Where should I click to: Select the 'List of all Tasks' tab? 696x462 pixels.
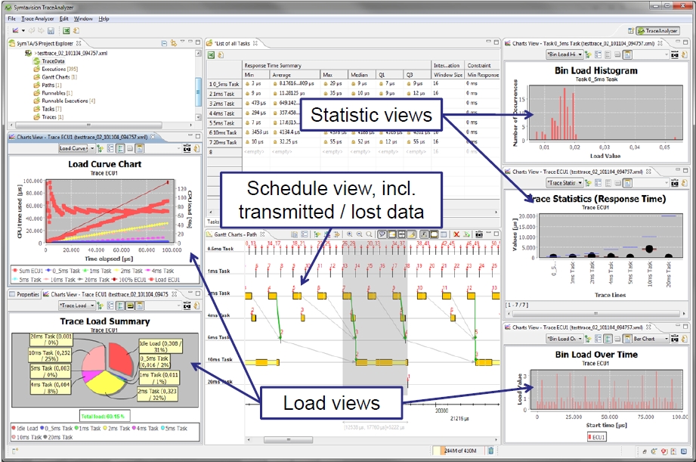tap(233, 43)
